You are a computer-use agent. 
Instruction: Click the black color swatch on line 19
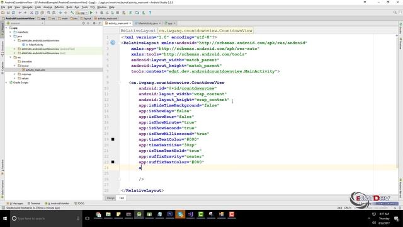pos(113,139)
